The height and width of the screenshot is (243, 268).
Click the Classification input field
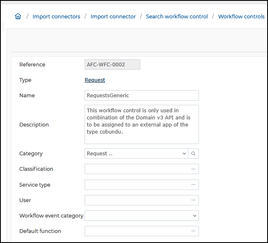point(142,169)
